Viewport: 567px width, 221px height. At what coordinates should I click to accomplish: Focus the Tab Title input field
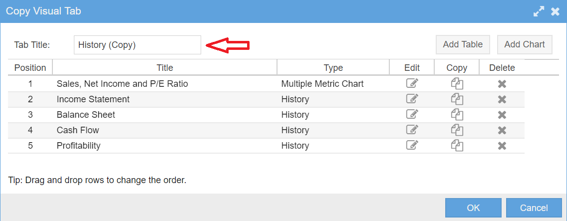137,45
